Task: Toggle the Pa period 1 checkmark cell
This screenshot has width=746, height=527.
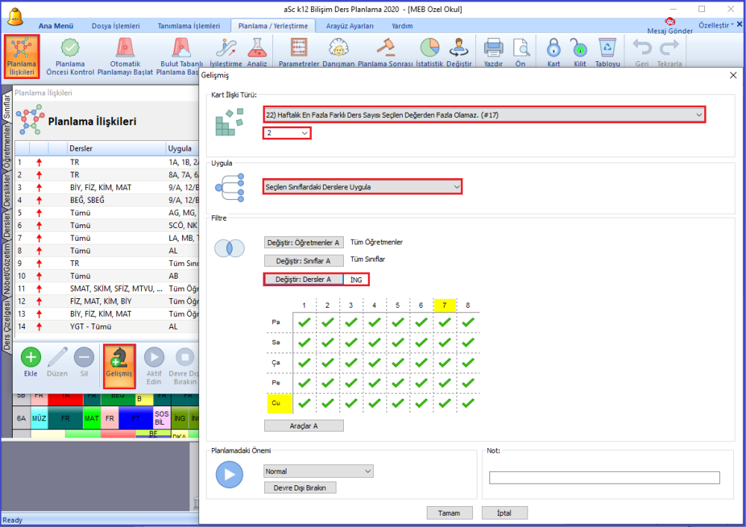Action: [x=304, y=322]
